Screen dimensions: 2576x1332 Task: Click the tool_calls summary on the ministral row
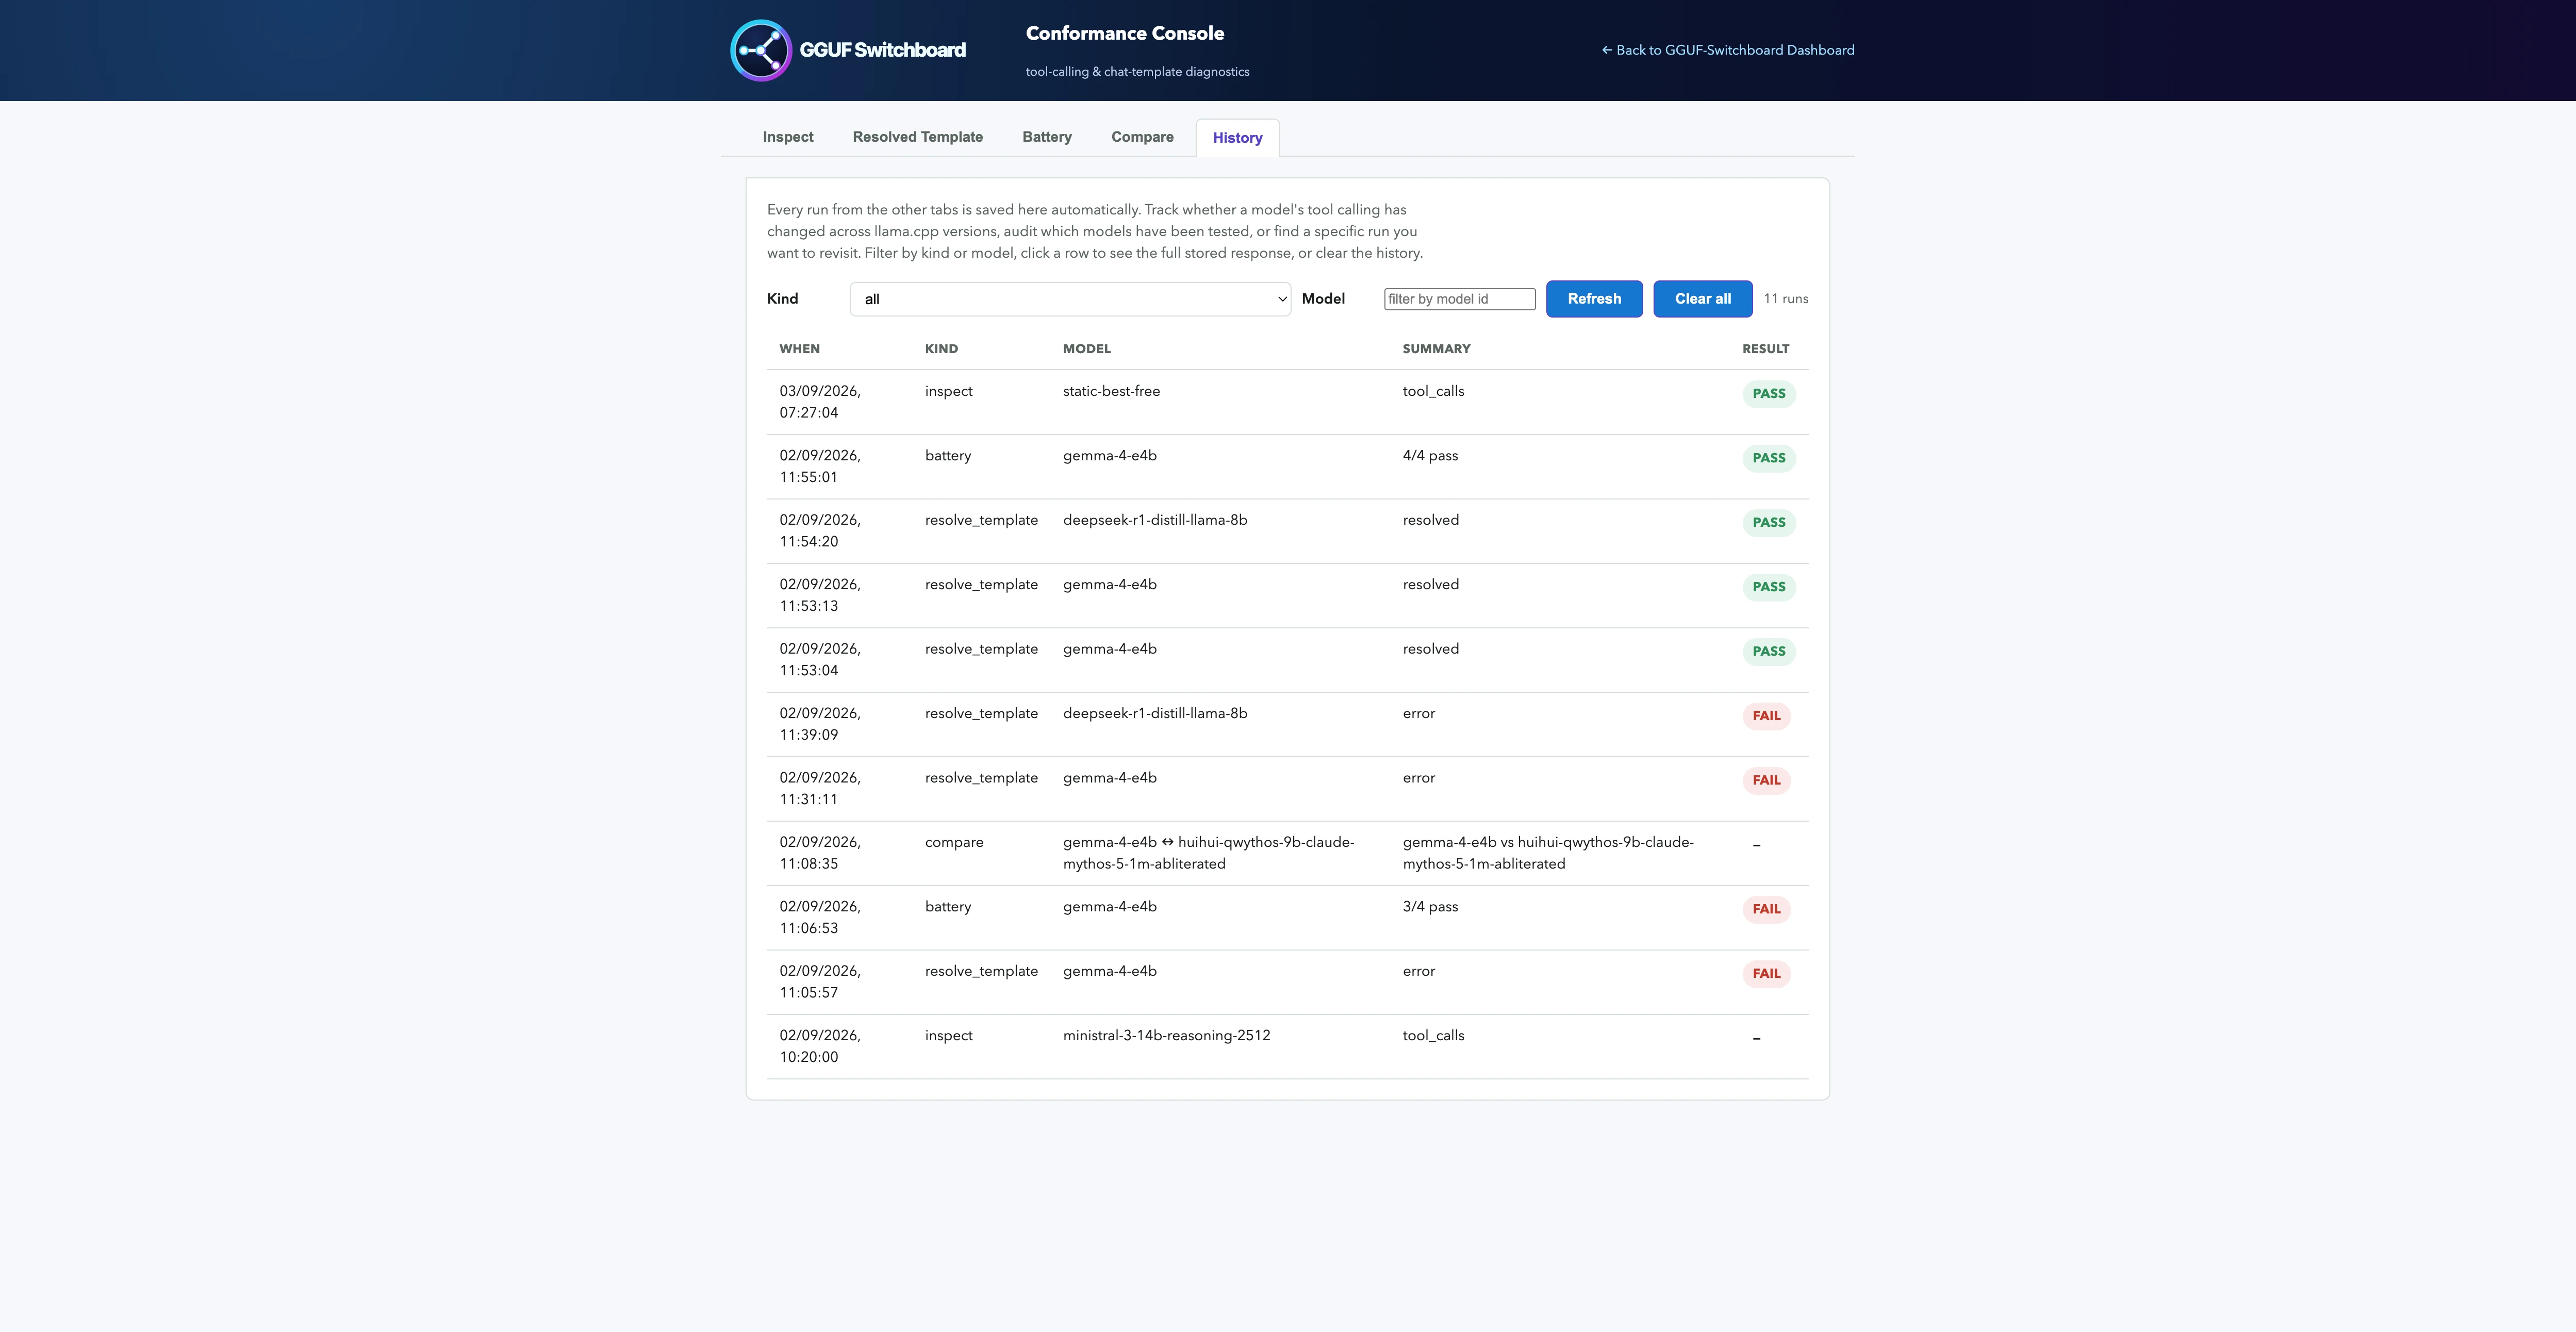(x=1433, y=1036)
